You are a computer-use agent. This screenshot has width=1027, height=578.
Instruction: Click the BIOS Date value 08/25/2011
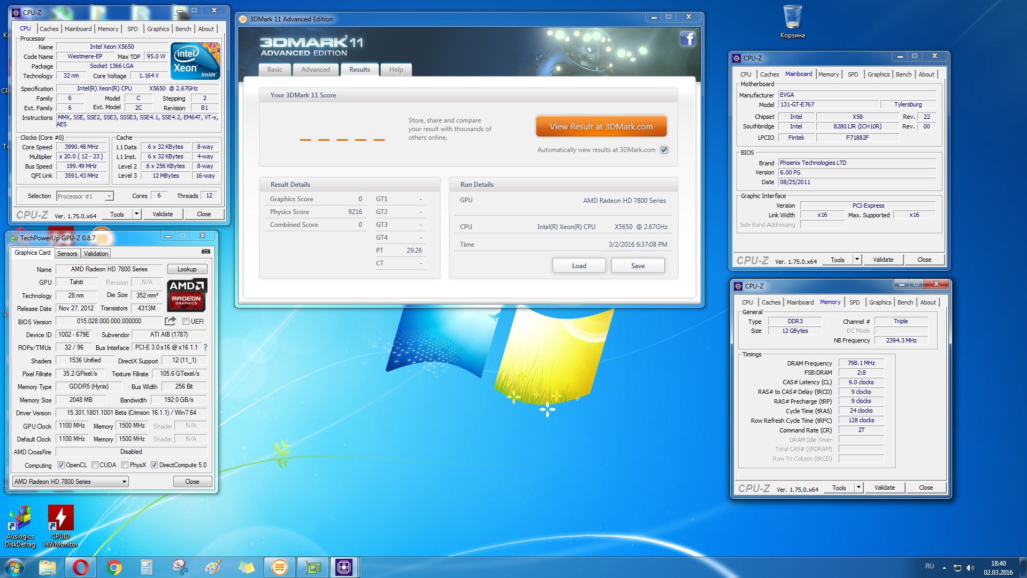click(795, 182)
